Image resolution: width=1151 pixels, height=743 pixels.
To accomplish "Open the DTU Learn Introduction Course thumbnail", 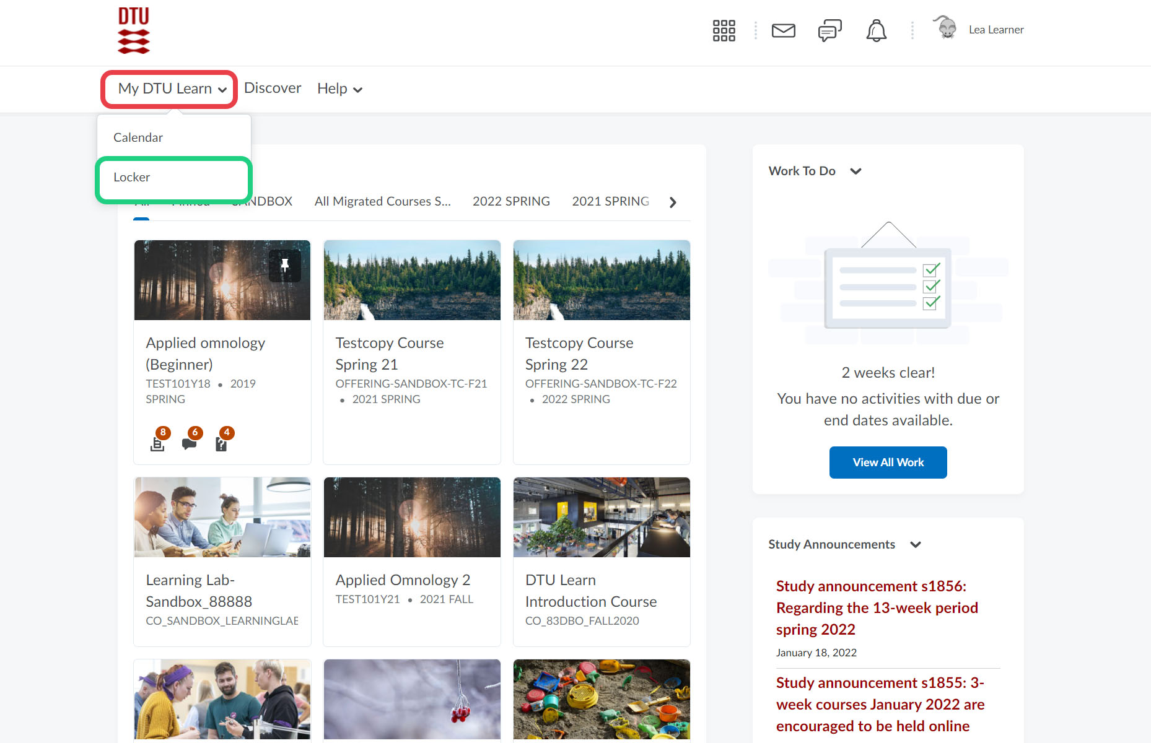I will 602,517.
